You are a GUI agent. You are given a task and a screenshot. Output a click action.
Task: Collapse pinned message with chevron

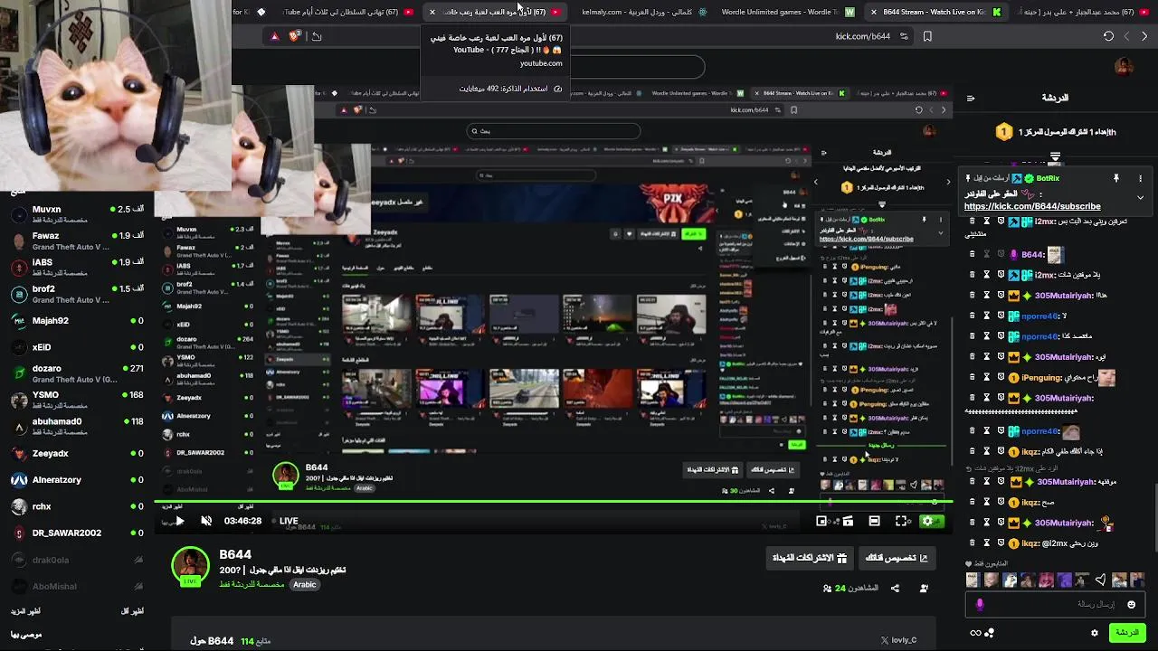pos(1140,197)
